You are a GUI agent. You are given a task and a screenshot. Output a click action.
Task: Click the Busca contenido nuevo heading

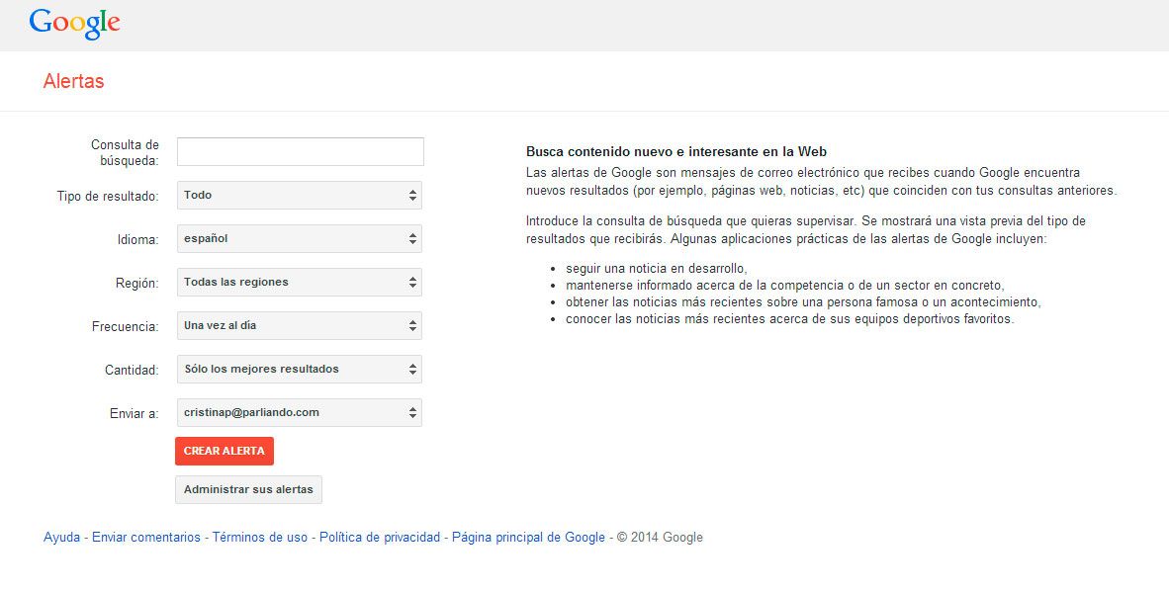675,152
